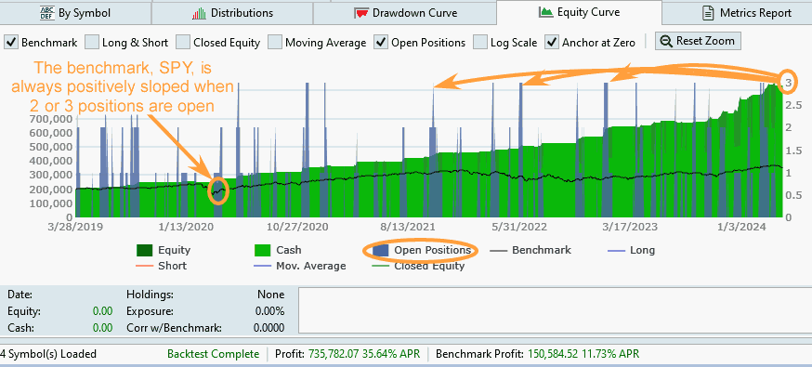Open the Drawdown Curve tab

click(404, 13)
